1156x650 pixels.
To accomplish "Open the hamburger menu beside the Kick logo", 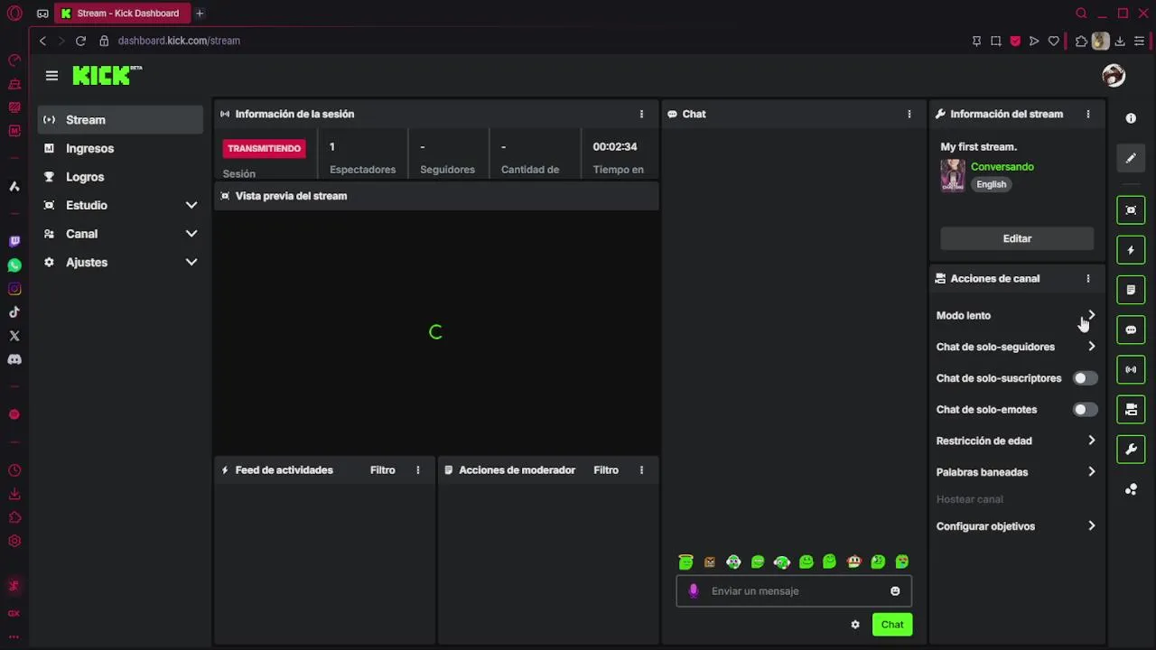I will coord(51,76).
